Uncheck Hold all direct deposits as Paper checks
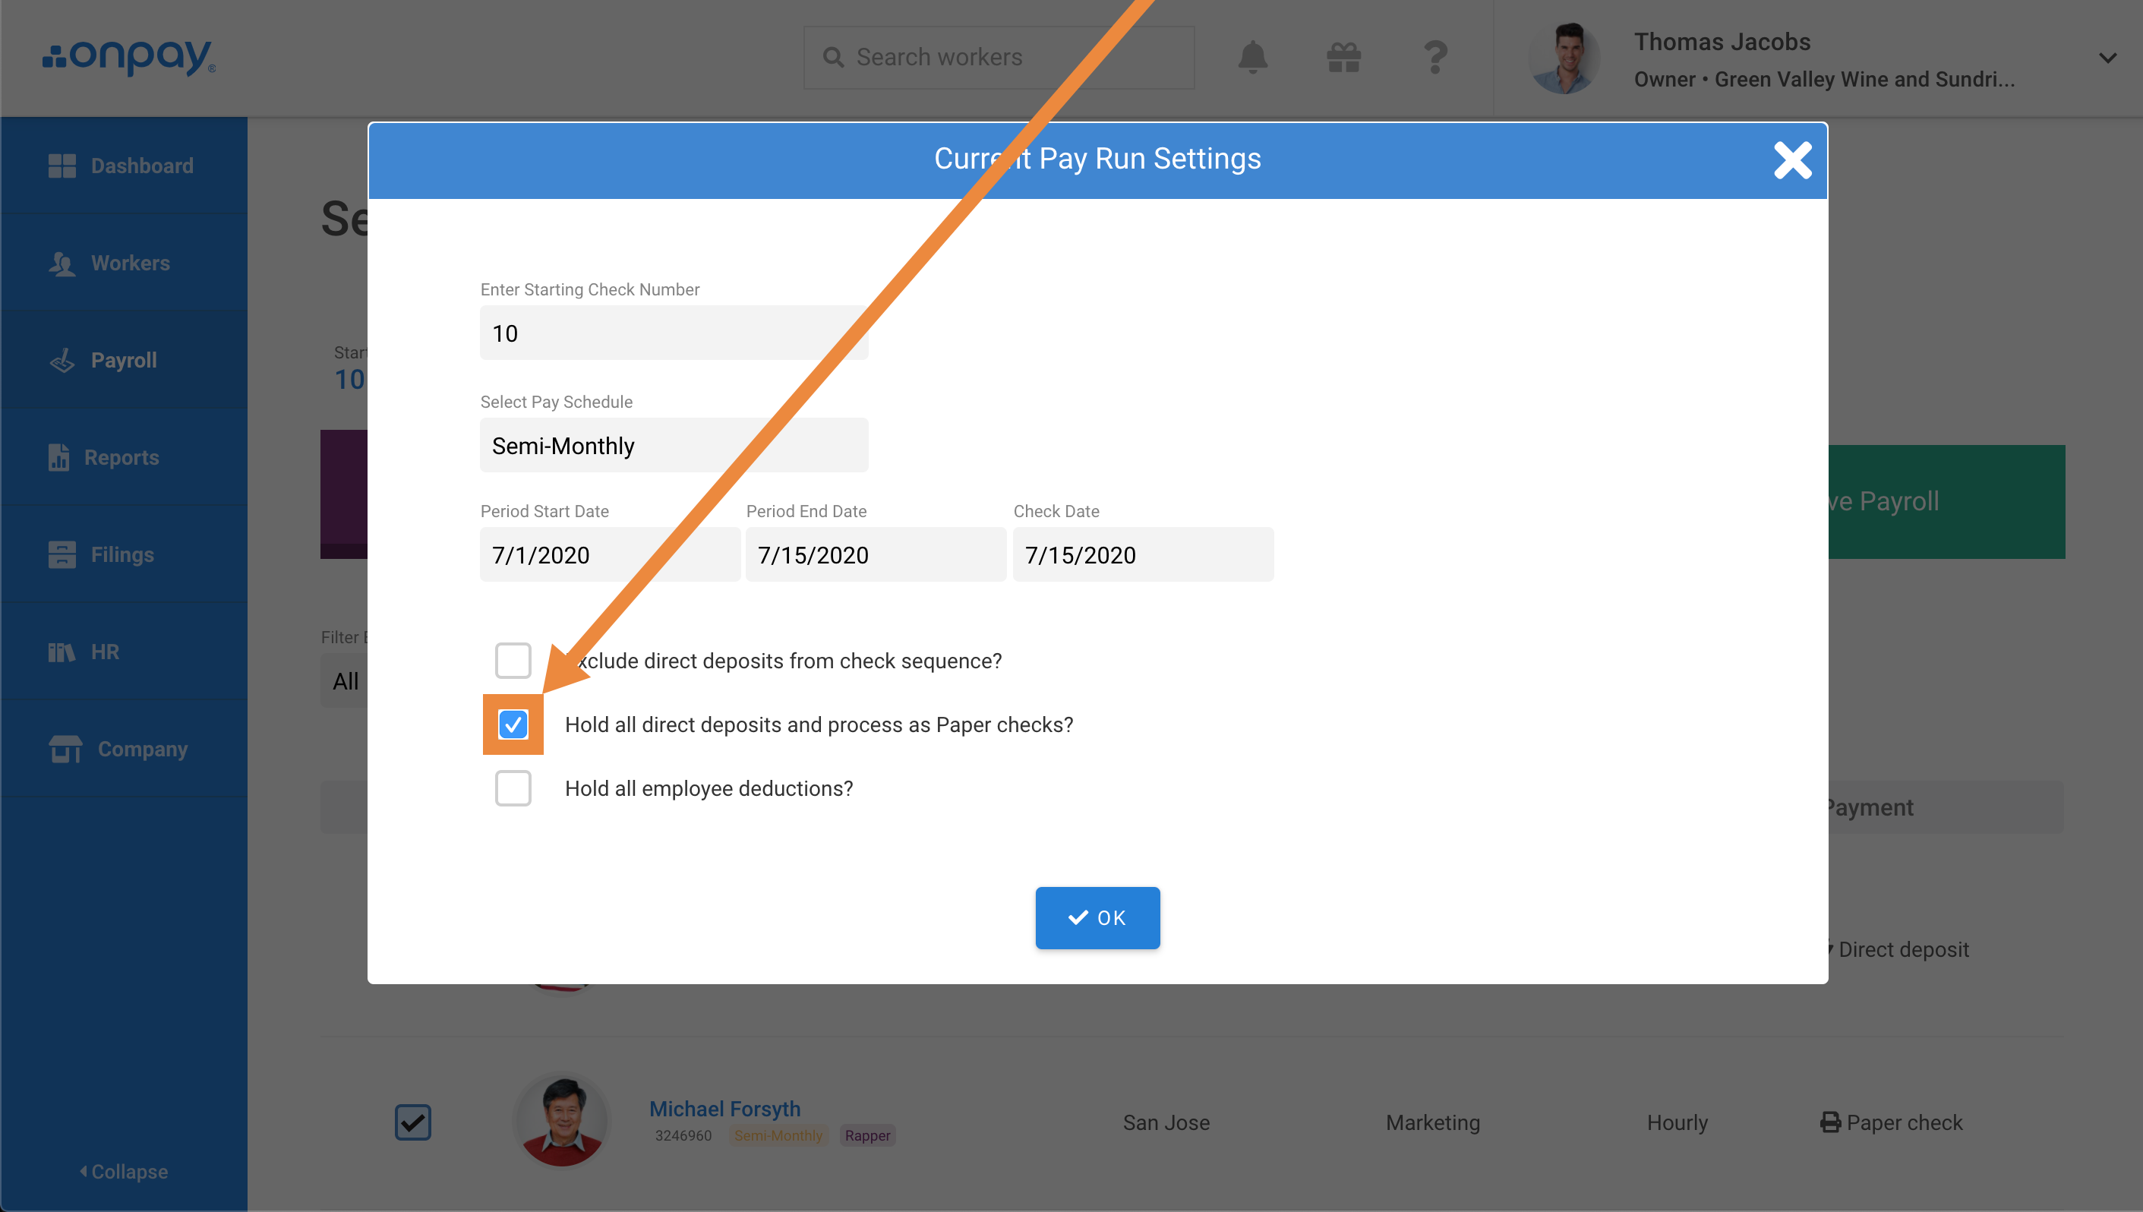Image resolution: width=2143 pixels, height=1212 pixels. [513, 724]
